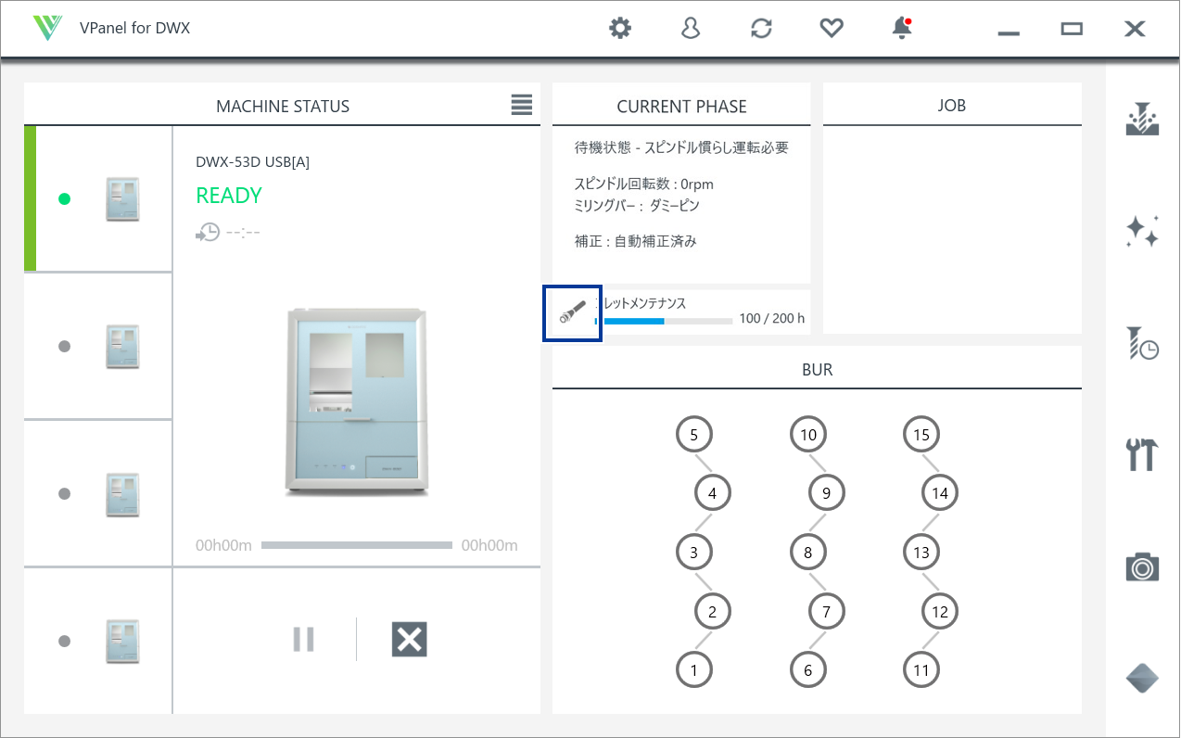The width and height of the screenshot is (1181, 738).
Task: Close the VPanel window
Action: pyautogui.click(x=1135, y=29)
